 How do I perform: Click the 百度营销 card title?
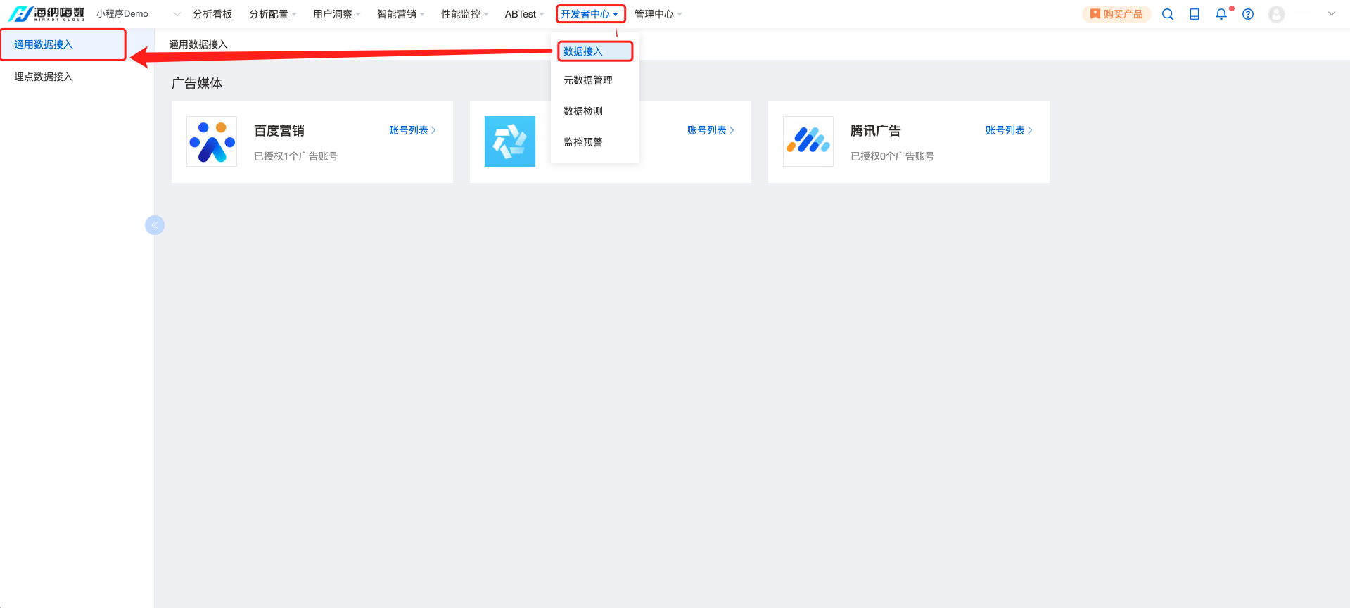279,131
